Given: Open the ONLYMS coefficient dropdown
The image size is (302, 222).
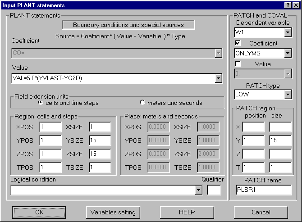Looking at the screenshot, I should click(x=288, y=53).
